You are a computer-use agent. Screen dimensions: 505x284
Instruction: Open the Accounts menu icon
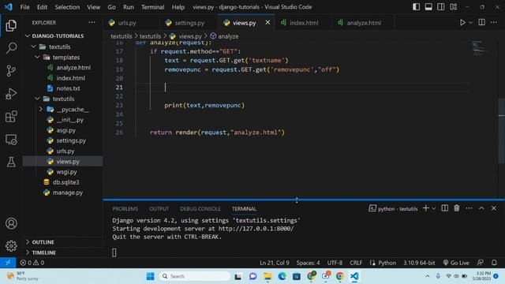[x=11, y=223]
